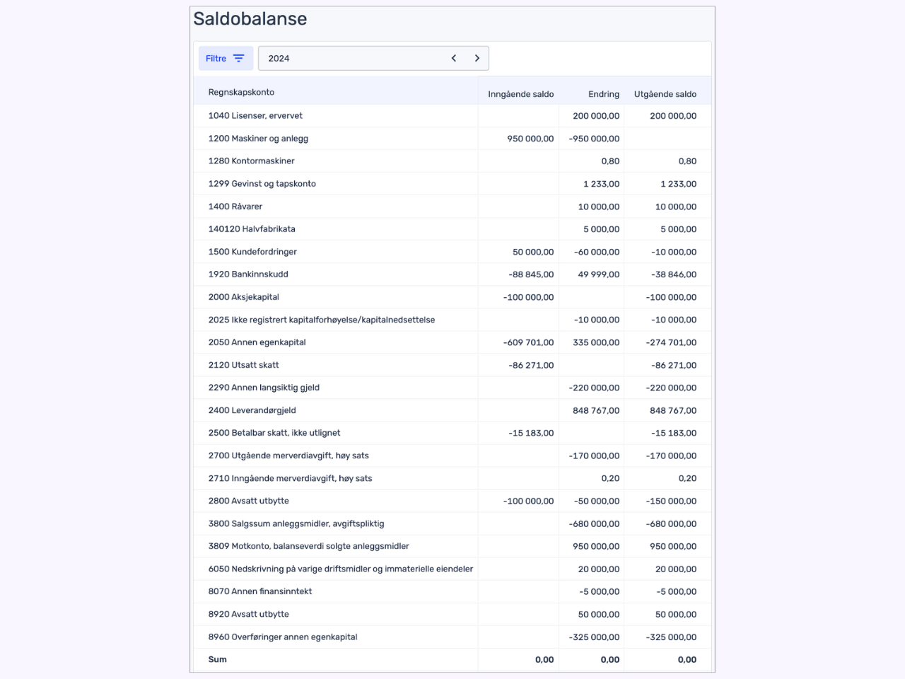Click Endring 335 000,00 for Annen egenkapital
The width and height of the screenshot is (905, 679).
tap(596, 342)
